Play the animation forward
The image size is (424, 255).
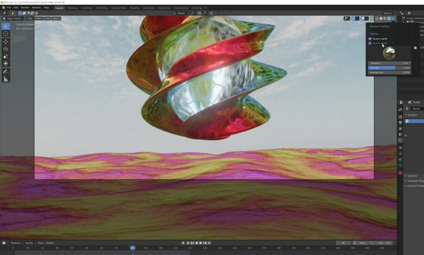(201, 243)
